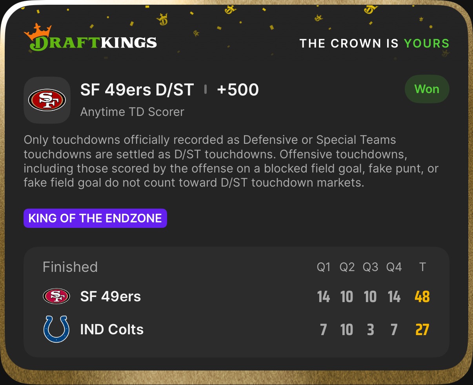Click the Colts Q3 score of 3

coord(370,330)
